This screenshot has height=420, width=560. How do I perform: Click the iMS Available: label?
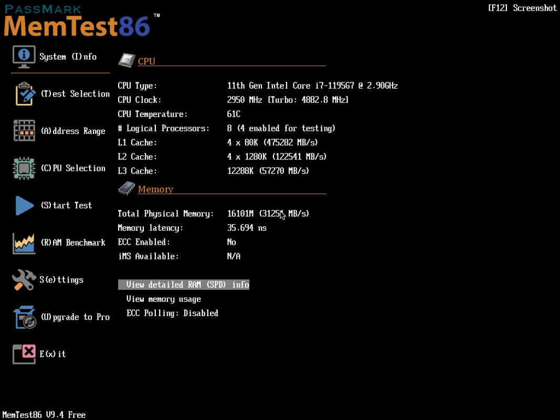point(148,256)
